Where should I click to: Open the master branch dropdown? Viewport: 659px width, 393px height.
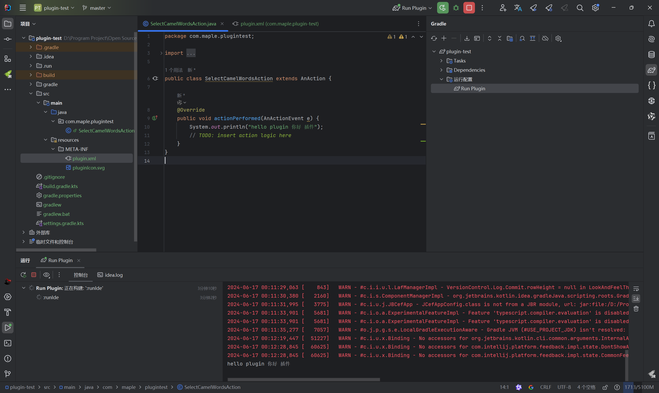(x=97, y=8)
